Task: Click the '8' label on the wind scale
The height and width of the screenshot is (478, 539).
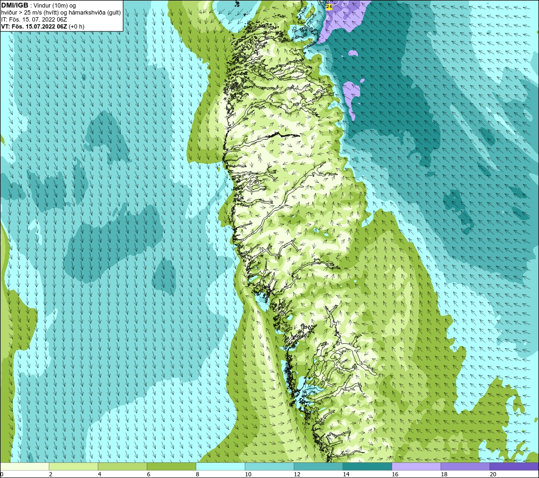Action: [x=197, y=474]
